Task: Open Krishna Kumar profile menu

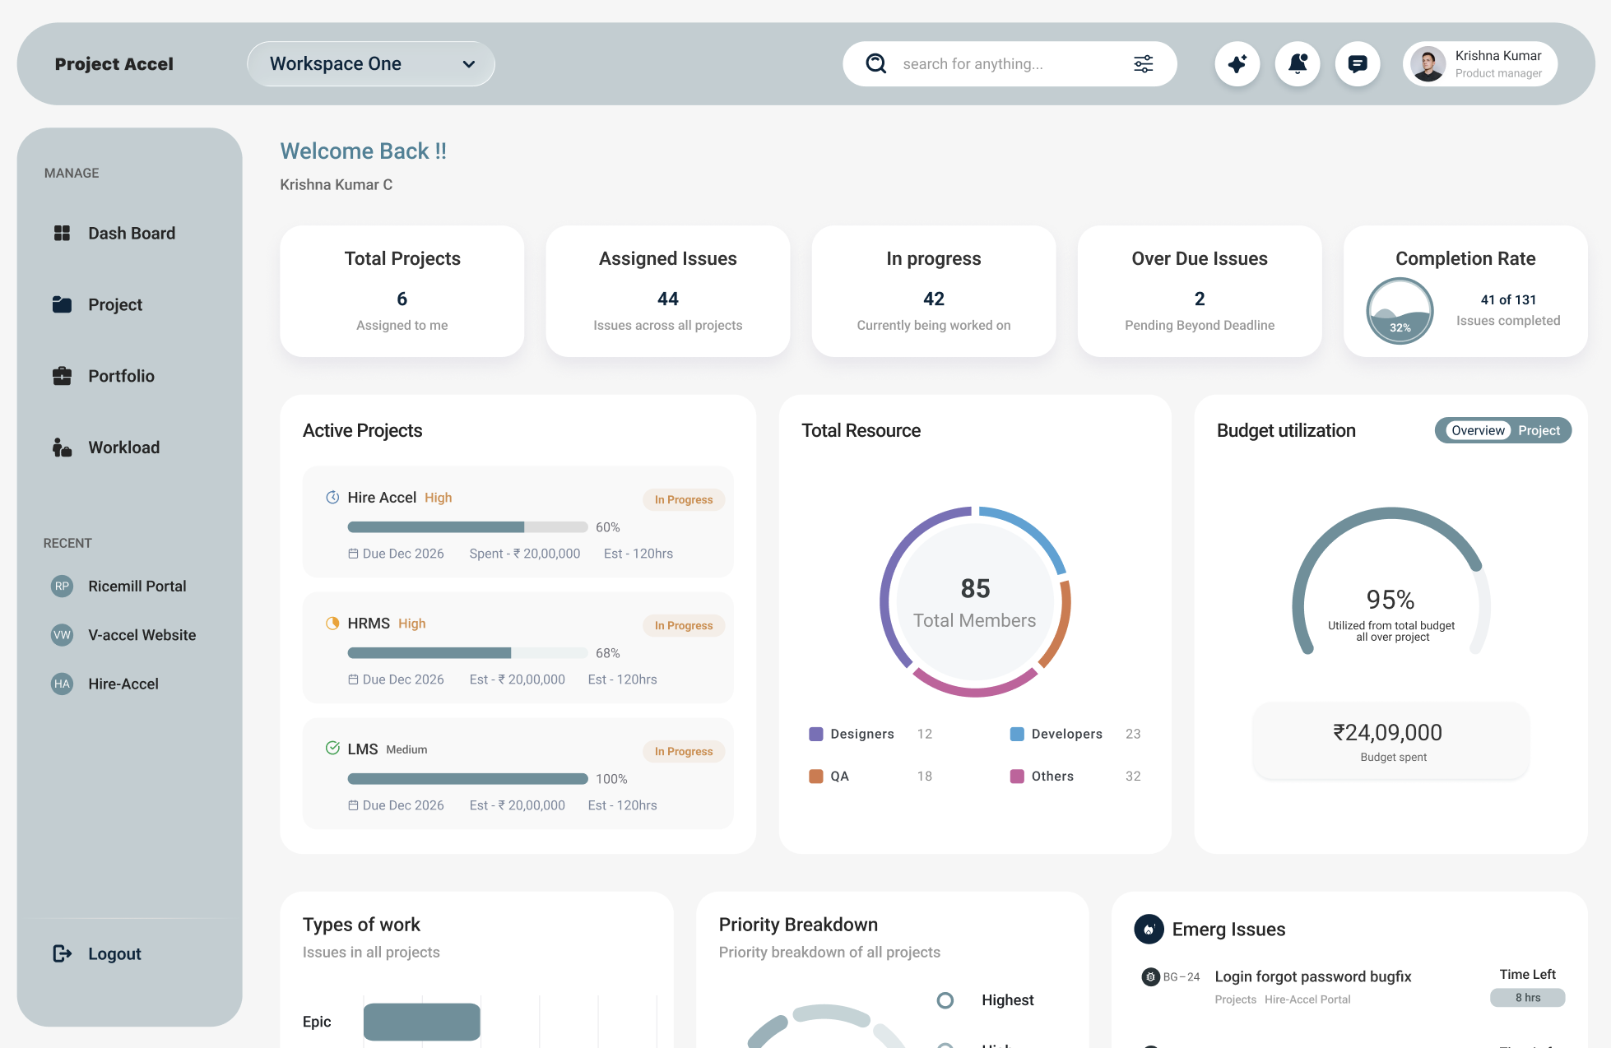Action: (1479, 64)
